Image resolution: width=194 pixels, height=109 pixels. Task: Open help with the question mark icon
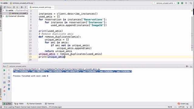click(4, 95)
